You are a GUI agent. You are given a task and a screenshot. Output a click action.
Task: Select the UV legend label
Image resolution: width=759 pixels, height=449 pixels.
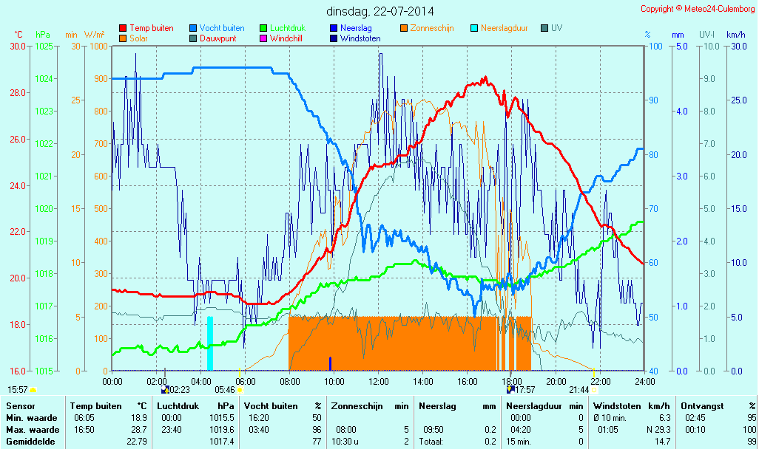[556, 28]
